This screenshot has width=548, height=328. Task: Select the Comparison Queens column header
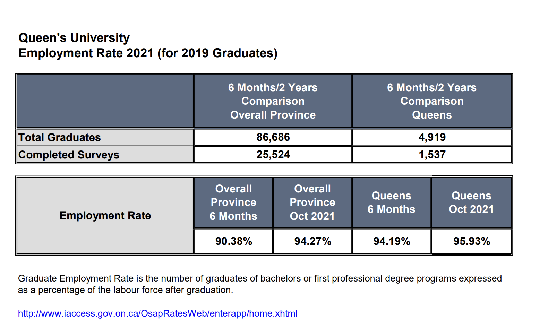pos(432,101)
